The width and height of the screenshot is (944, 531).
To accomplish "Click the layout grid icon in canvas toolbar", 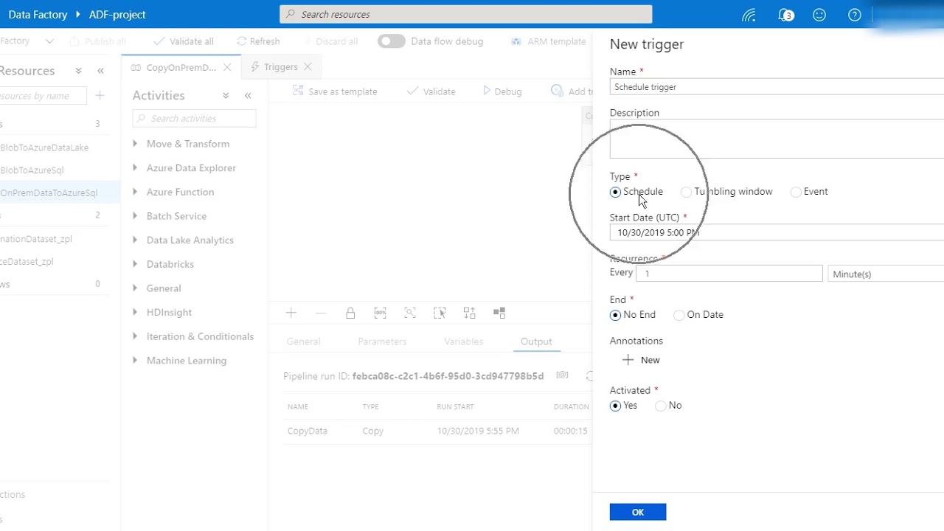I will pyautogui.click(x=499, y=313).
